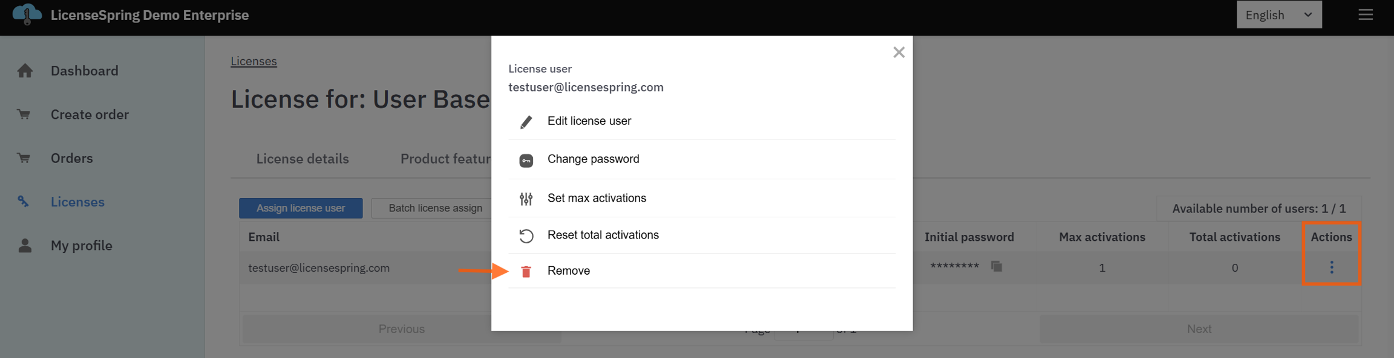Open the three-dot Actions menu for testuser
This screenshot has height=358, width=1394.
[x=1331, y=267]
